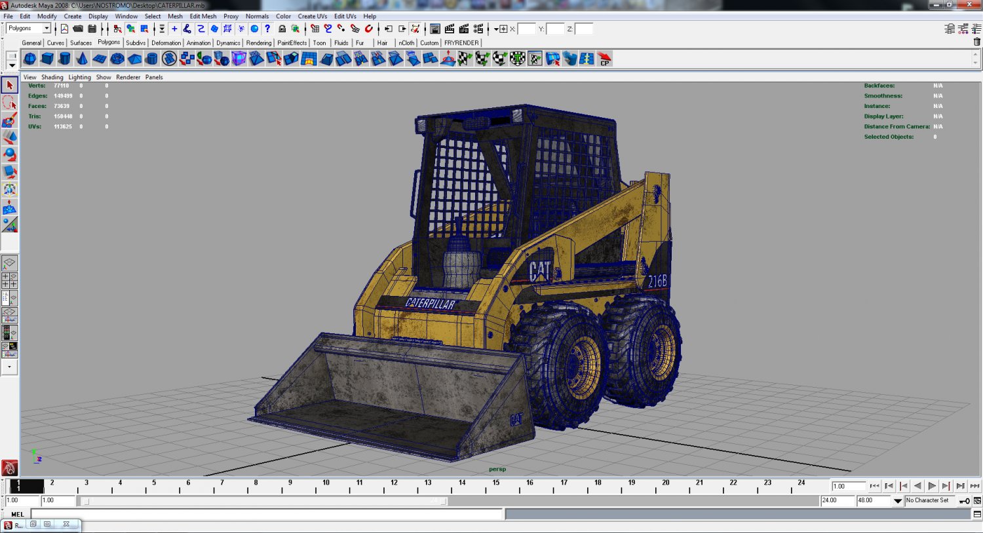Go to start of playback range

874,486
